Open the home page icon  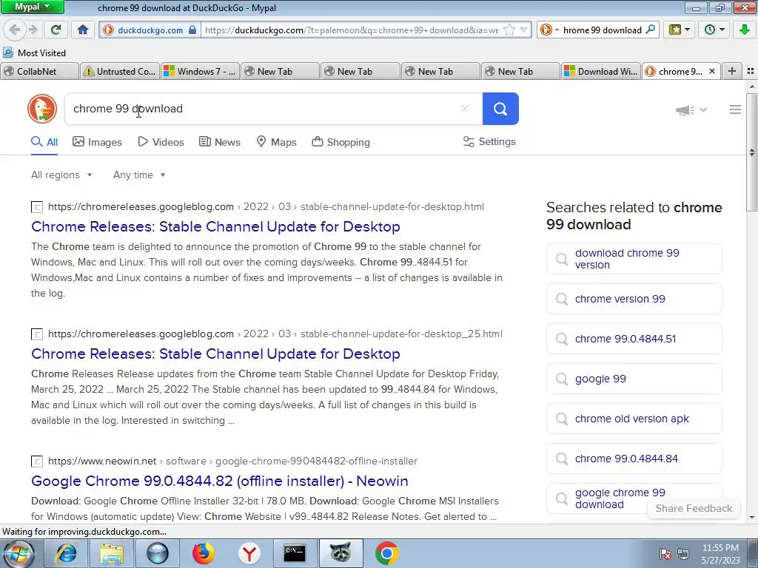[83, 30]
